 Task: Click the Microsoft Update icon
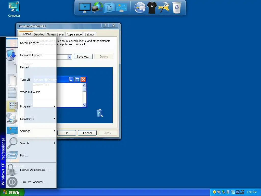(12, 55)
